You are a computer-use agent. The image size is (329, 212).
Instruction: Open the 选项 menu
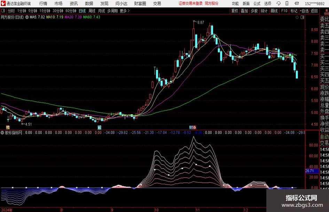pyautogui.click(x=267, y=3)
